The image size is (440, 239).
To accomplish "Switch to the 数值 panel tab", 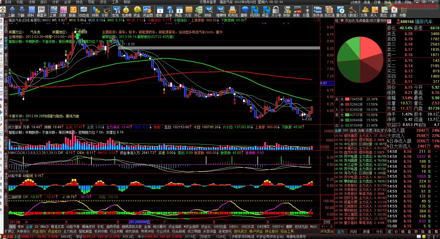I will coord(366,232).
